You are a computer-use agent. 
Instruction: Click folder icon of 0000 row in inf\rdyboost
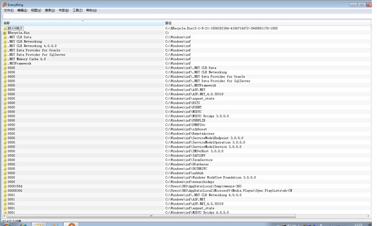tap(5, 129)
